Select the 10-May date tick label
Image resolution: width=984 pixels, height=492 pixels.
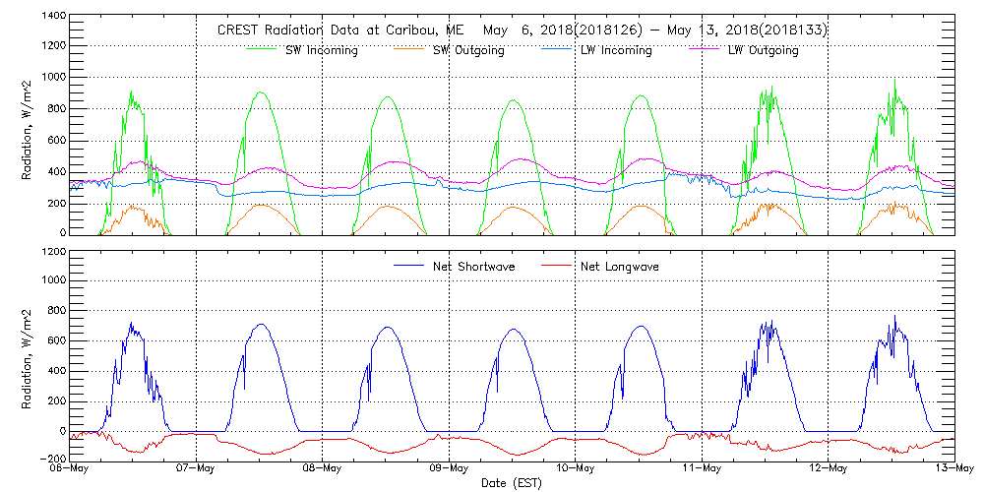[x=575, y=468]
